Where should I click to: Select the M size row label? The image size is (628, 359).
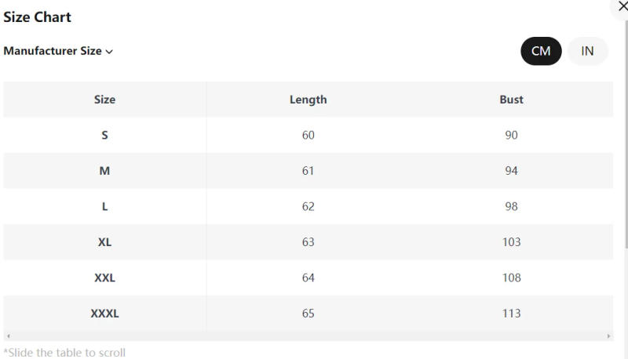(x=104, y=171)
